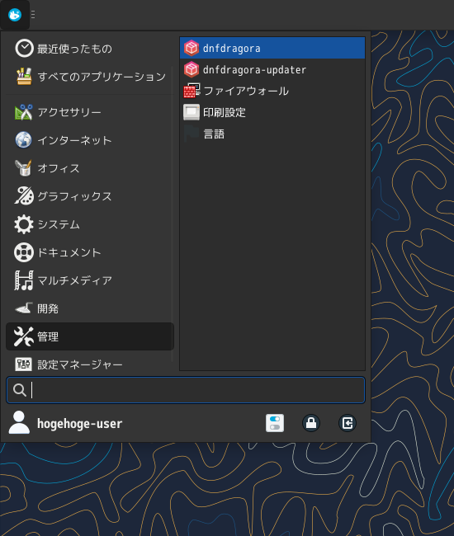The height and width of the screenshot is (536, 454).
Task: Open 印刷設定 print settings
Action: click(x=272, y=112)
